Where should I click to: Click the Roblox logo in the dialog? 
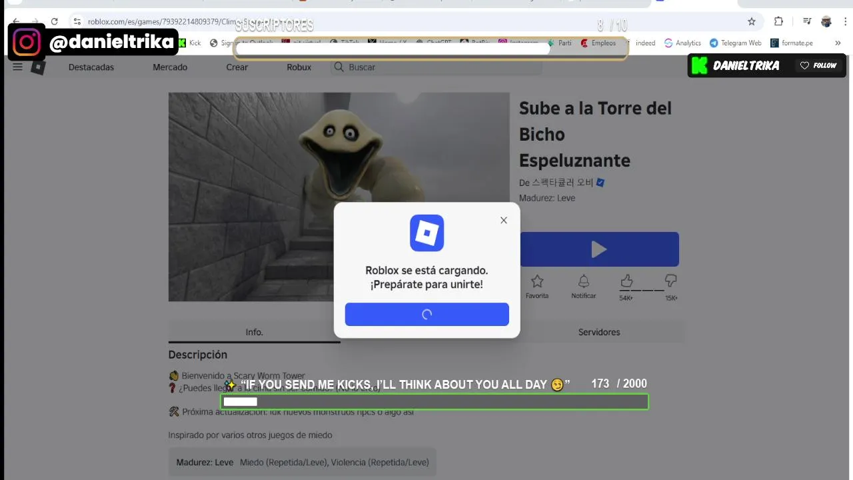point(427,233)
